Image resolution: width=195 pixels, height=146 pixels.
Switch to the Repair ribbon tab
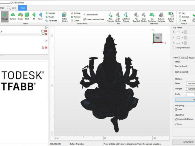(x=22, y=8)
